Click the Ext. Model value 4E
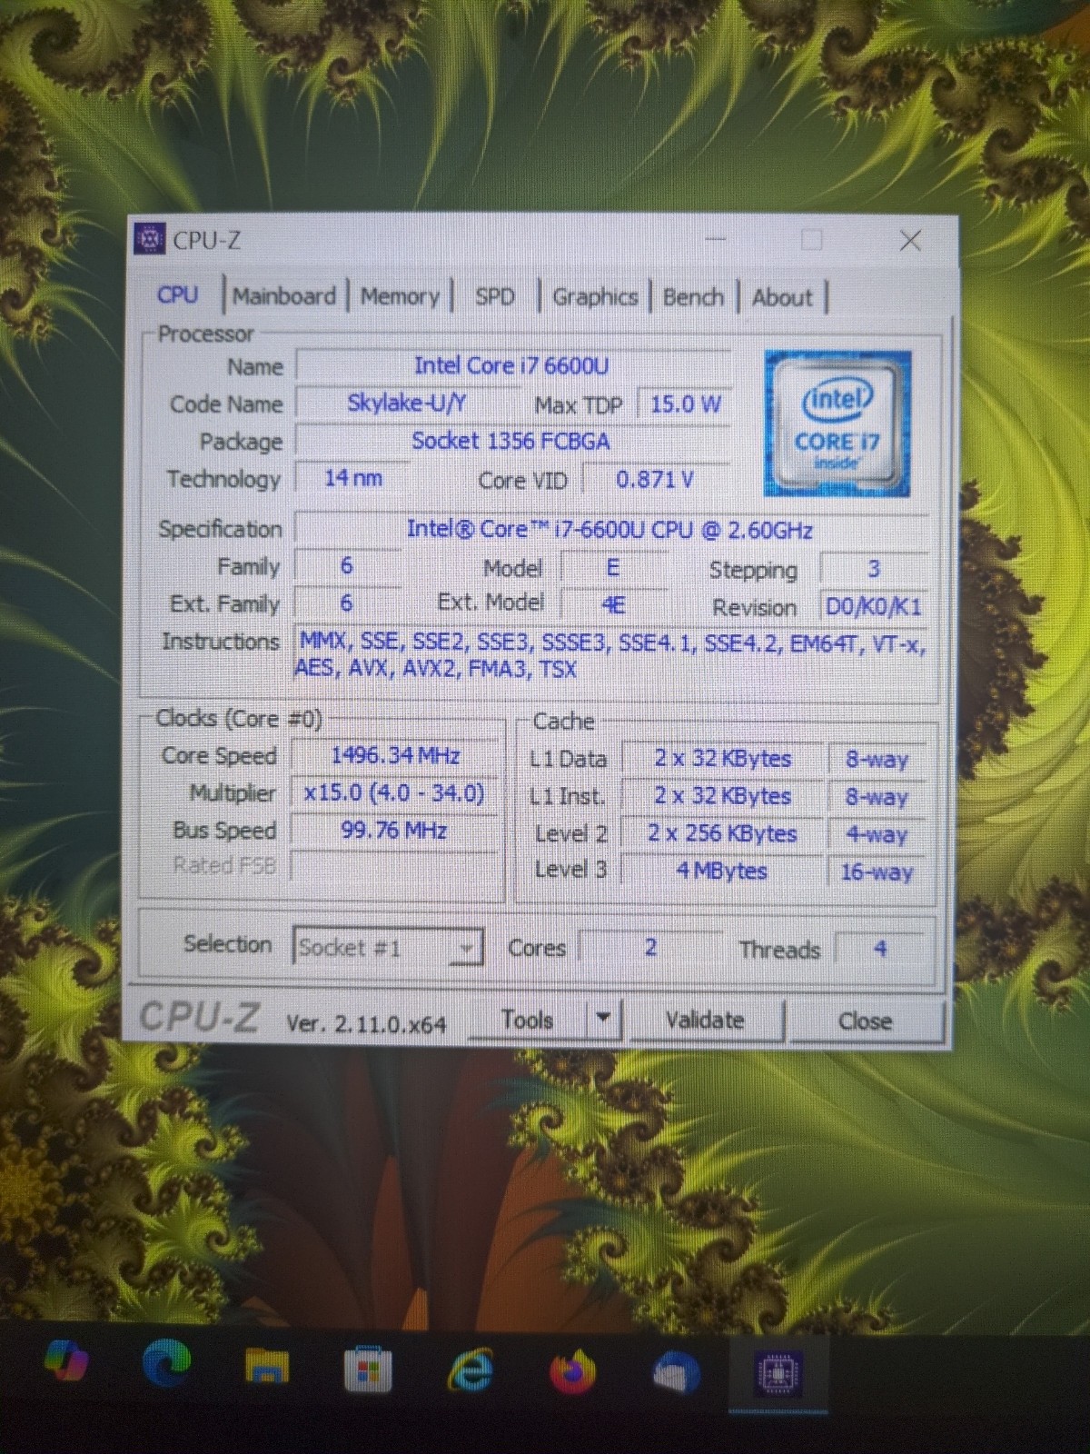 [x=614, y=604]
